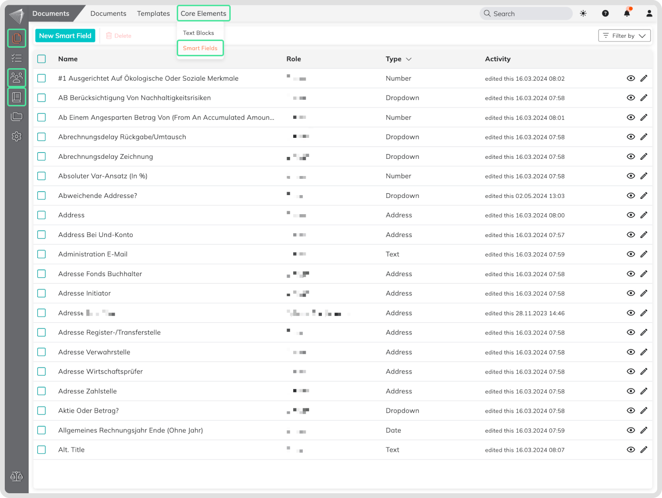Toggle the brightness theme icon

tap(583, 13)
